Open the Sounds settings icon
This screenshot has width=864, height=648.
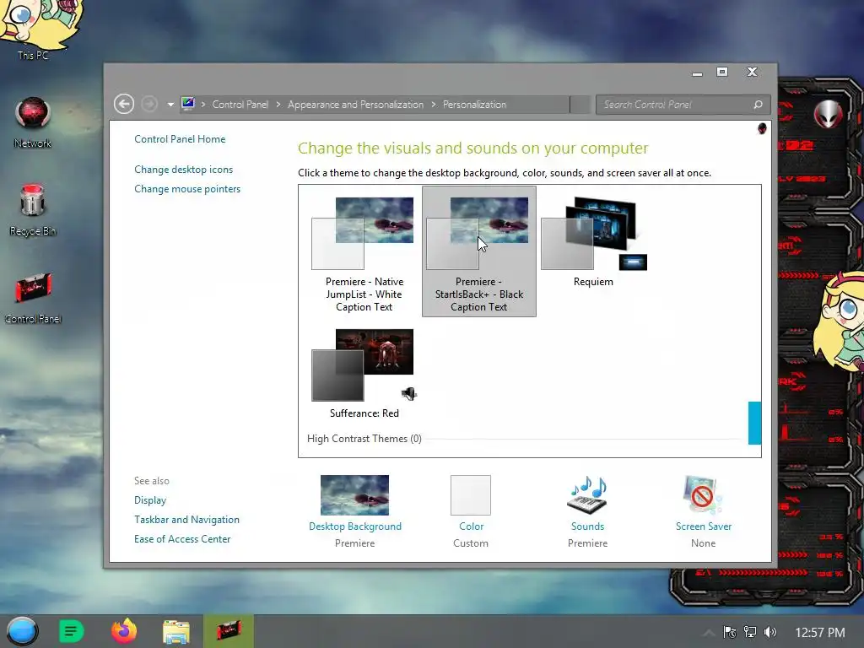(587, 494)
